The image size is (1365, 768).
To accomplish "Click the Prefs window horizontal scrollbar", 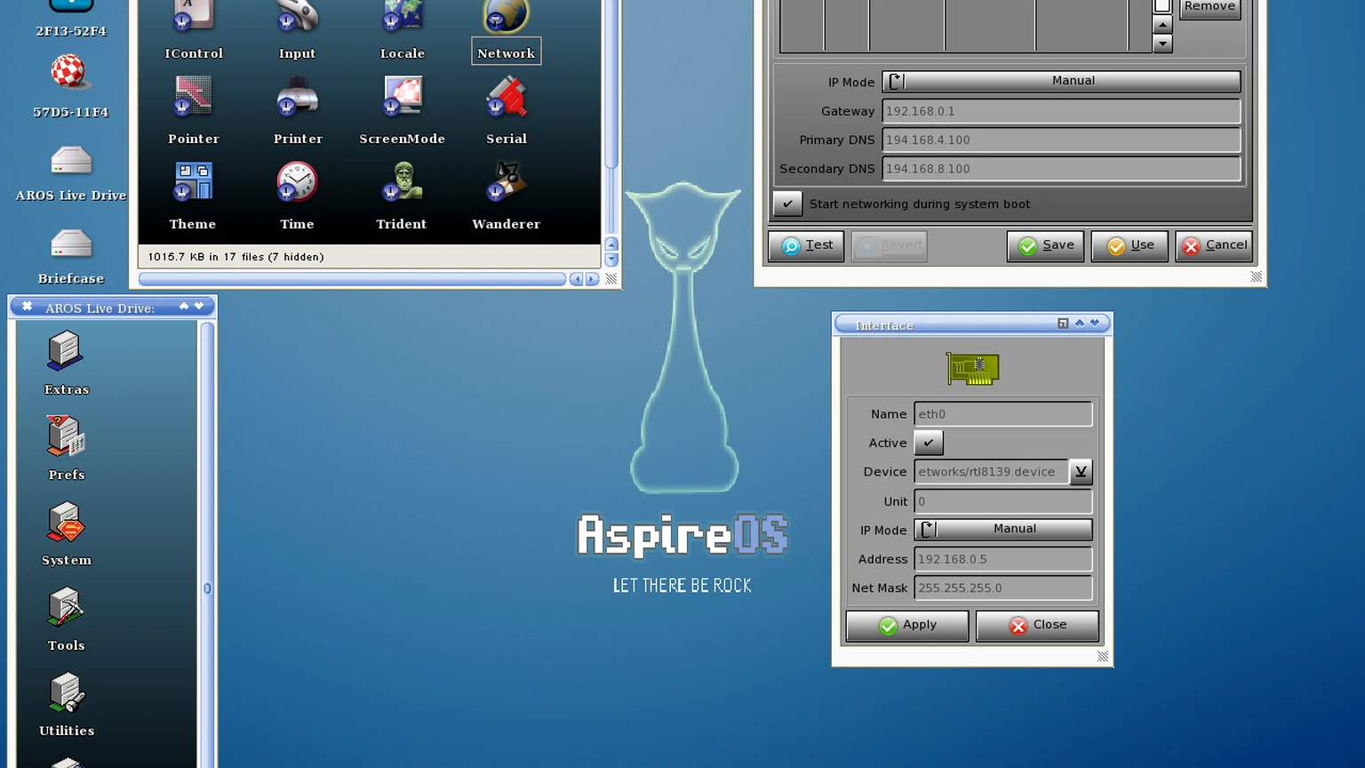I will pos(352,279).
